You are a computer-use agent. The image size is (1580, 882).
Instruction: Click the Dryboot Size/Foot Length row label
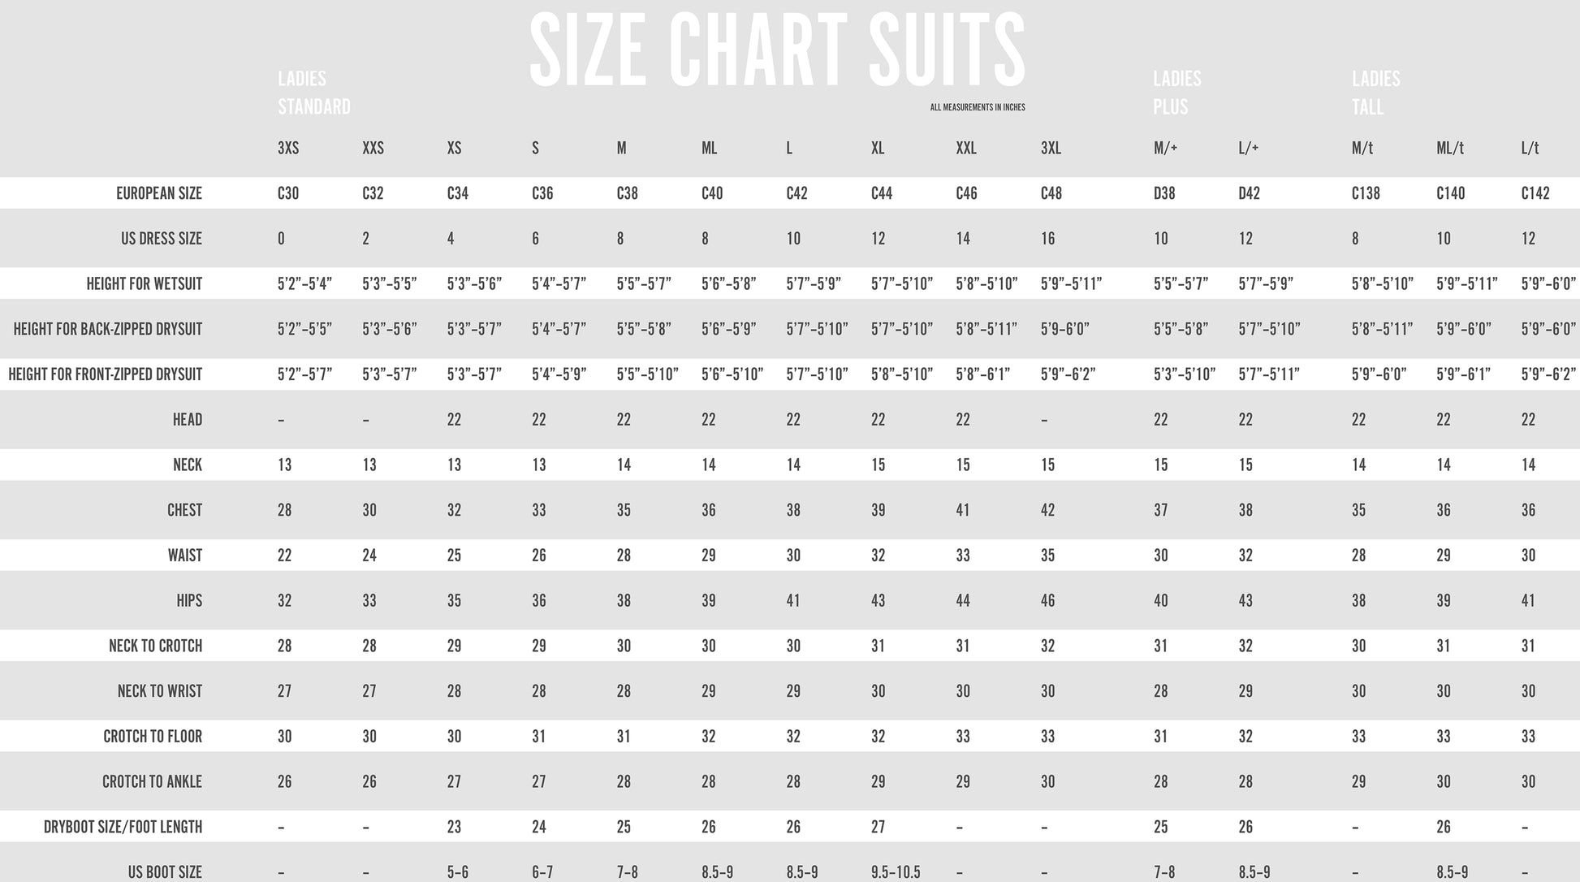(123, 827)
